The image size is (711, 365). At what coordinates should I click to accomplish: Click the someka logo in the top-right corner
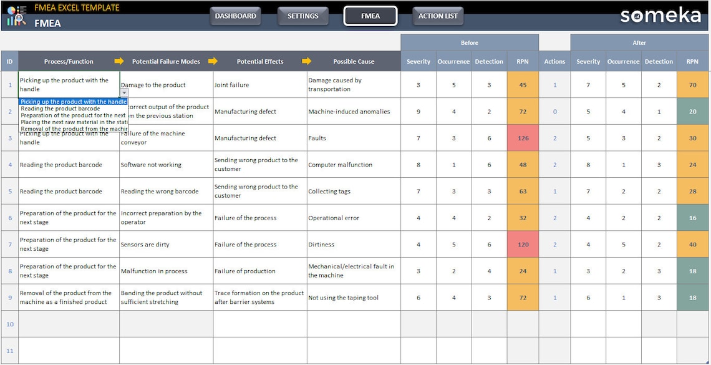click(x=660, y=16)
